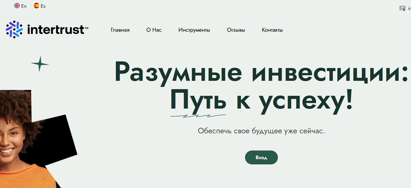Click the Обеспечь свое будущее subtitle
Image resolution: width=411 pixels, height=188 pixels.
(x=261, y=131)
